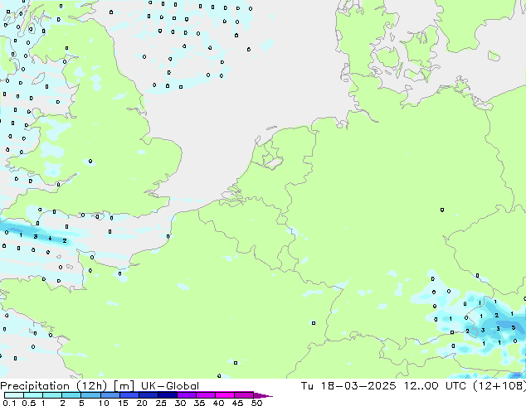Pick the 1–2 legend color box
Image resolution: width=526 pixels, height=406 pixels.
click(x=52, y=395)
